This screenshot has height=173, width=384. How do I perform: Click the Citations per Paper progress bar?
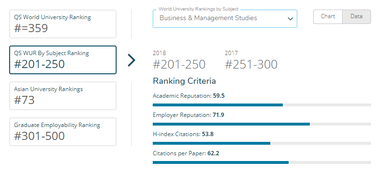tap(262, 162)
